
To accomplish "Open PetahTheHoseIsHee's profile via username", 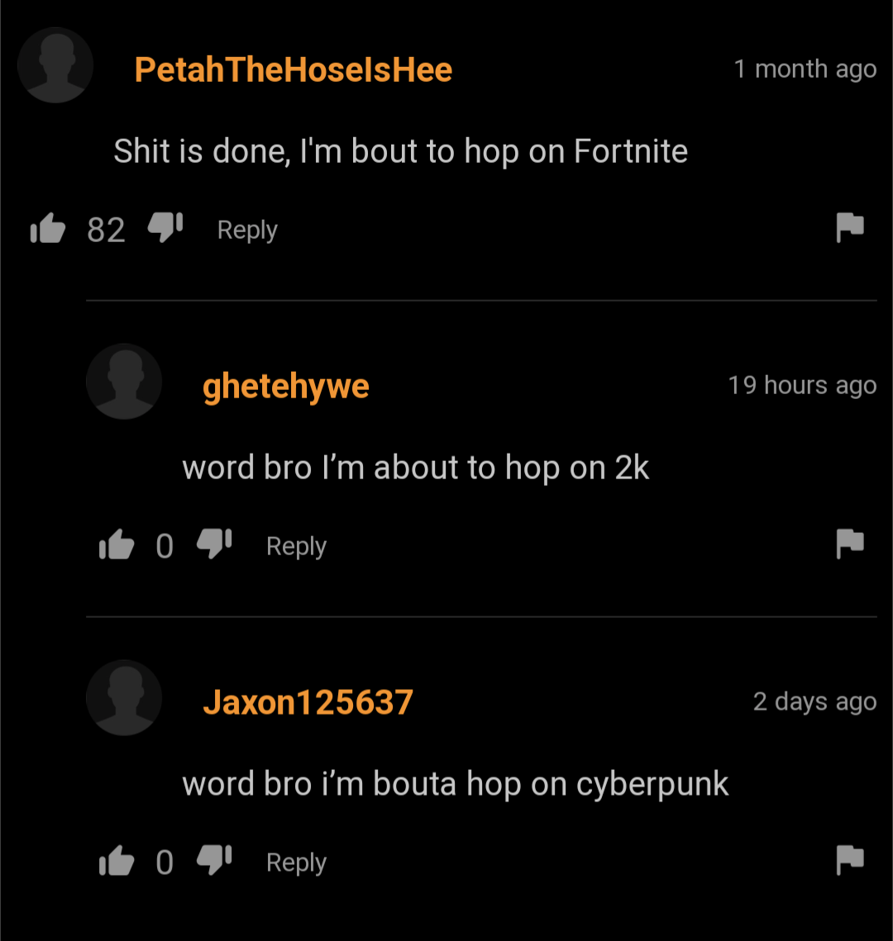I will pyautogui.click(x=293, y=69).
